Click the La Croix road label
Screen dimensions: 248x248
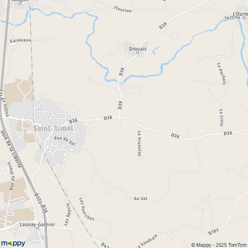point(222,117)
